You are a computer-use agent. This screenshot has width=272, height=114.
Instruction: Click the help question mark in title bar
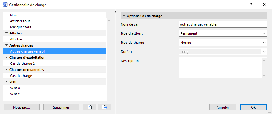click(251, 5)
